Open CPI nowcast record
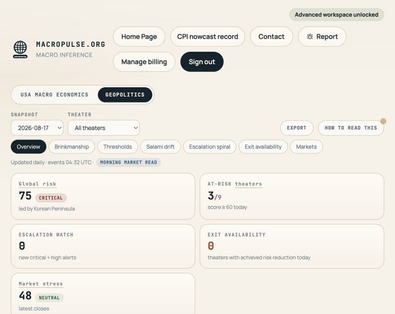 pos(207,37)
